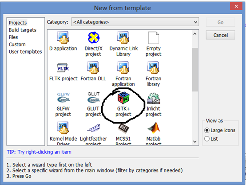This screenshot has height=185, width=246.
Task: Click the Go button
Action: [220, 22]
